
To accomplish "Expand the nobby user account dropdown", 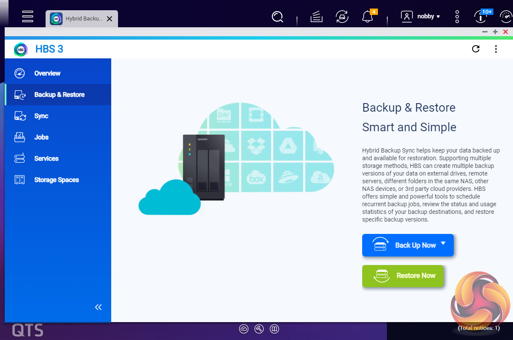I will 421,17.
